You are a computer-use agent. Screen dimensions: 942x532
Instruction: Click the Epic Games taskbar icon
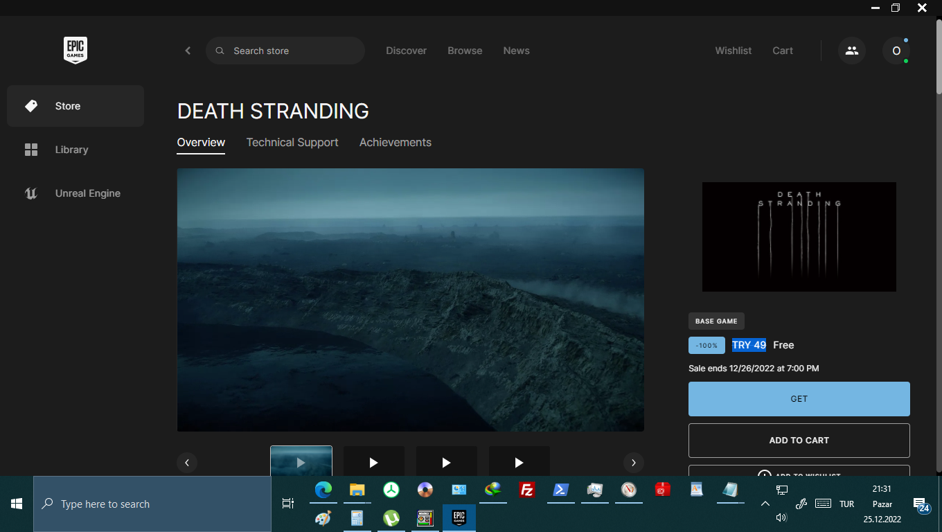tap(459, 518)
